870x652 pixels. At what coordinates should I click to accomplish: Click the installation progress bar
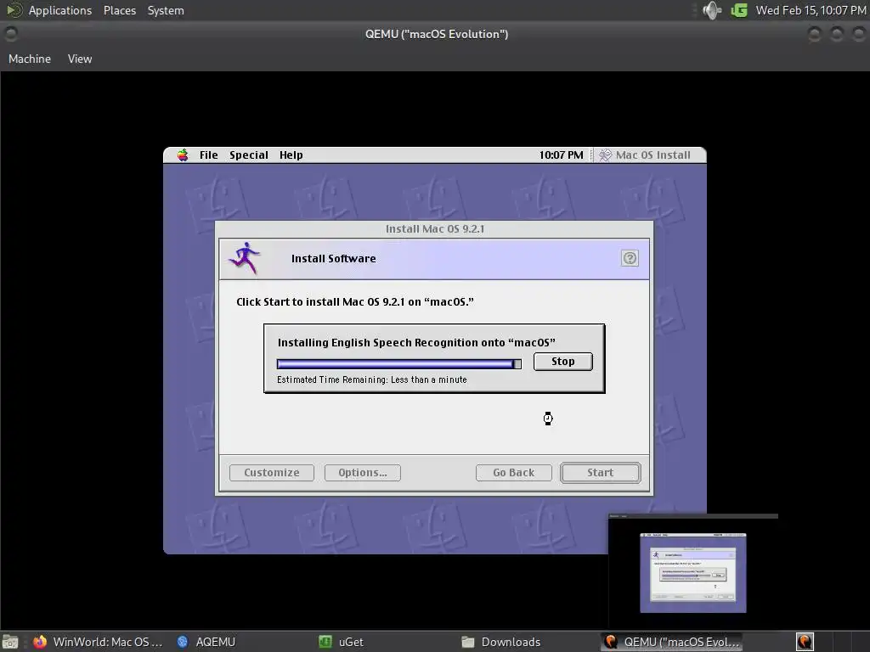click(x=399, y=363)
